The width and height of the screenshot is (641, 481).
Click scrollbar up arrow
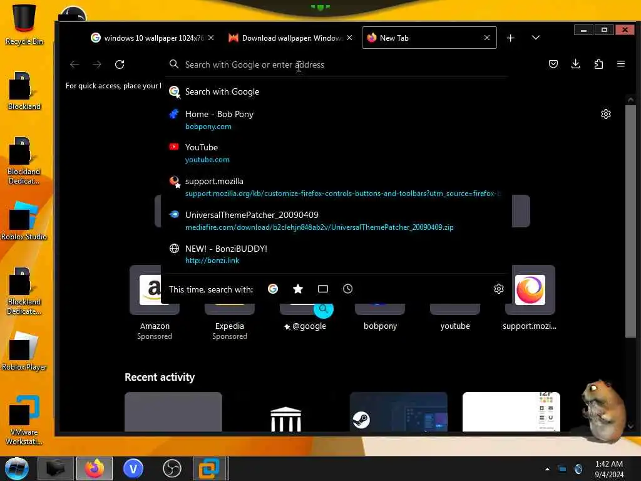coord(630,100)
